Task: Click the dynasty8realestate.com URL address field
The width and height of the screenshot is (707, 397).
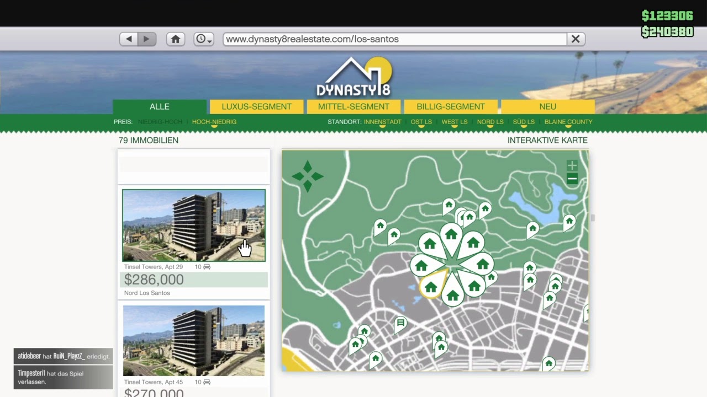Action: pos(395,39)
